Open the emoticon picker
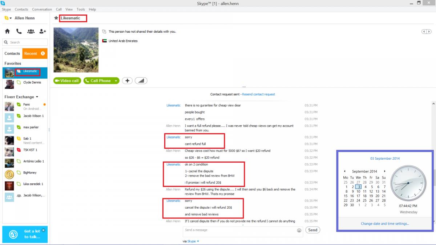 pyautogui.click(x=299, y=230)
